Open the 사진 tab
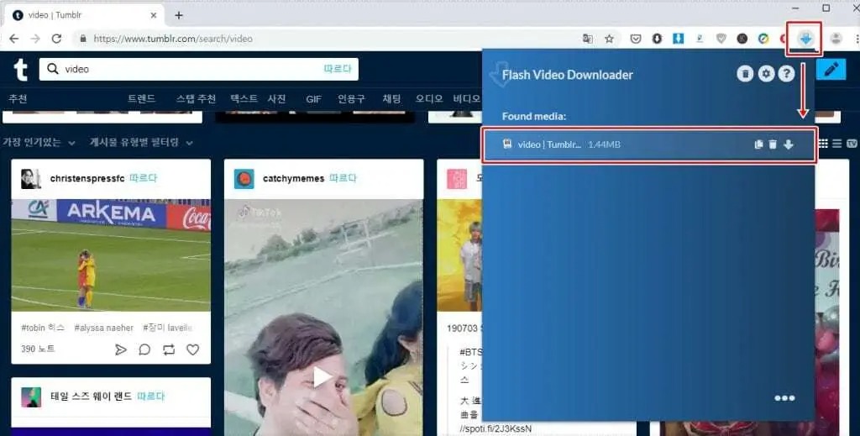This screenshot has width=860, height=436. 276,99
